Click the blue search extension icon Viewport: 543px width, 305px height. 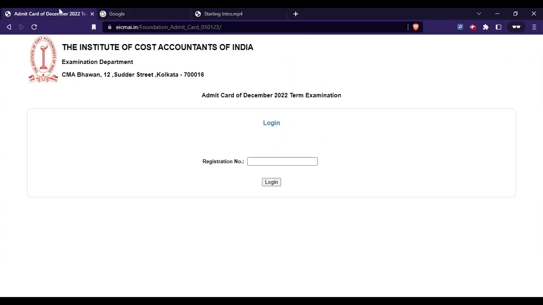point(460,27)
